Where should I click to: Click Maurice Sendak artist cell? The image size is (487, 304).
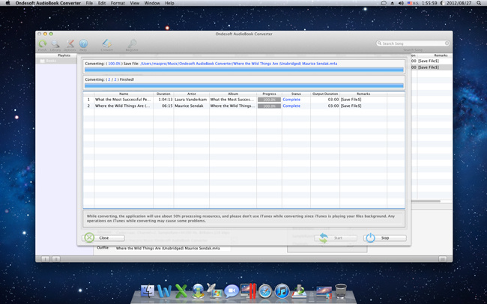[189, 106]
